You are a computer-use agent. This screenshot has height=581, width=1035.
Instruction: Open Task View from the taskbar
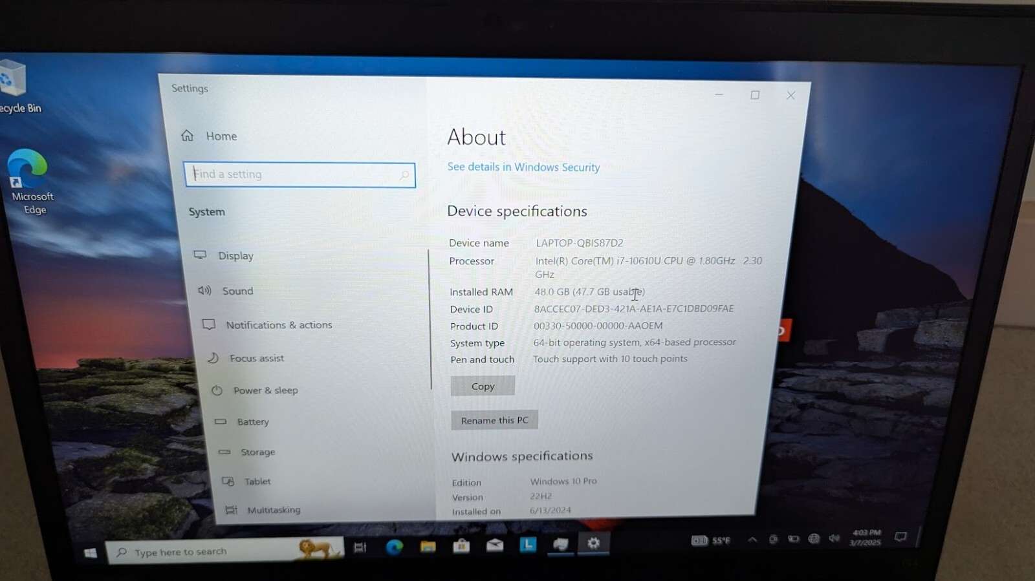(x=360, y=547)
